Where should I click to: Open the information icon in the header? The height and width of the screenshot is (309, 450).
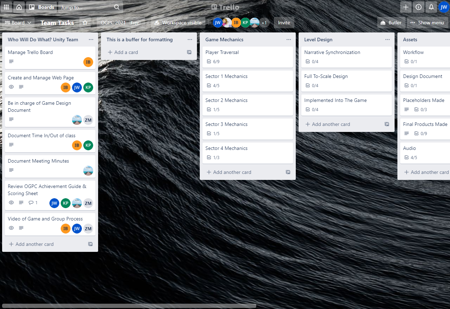click(x=418, y=7)
